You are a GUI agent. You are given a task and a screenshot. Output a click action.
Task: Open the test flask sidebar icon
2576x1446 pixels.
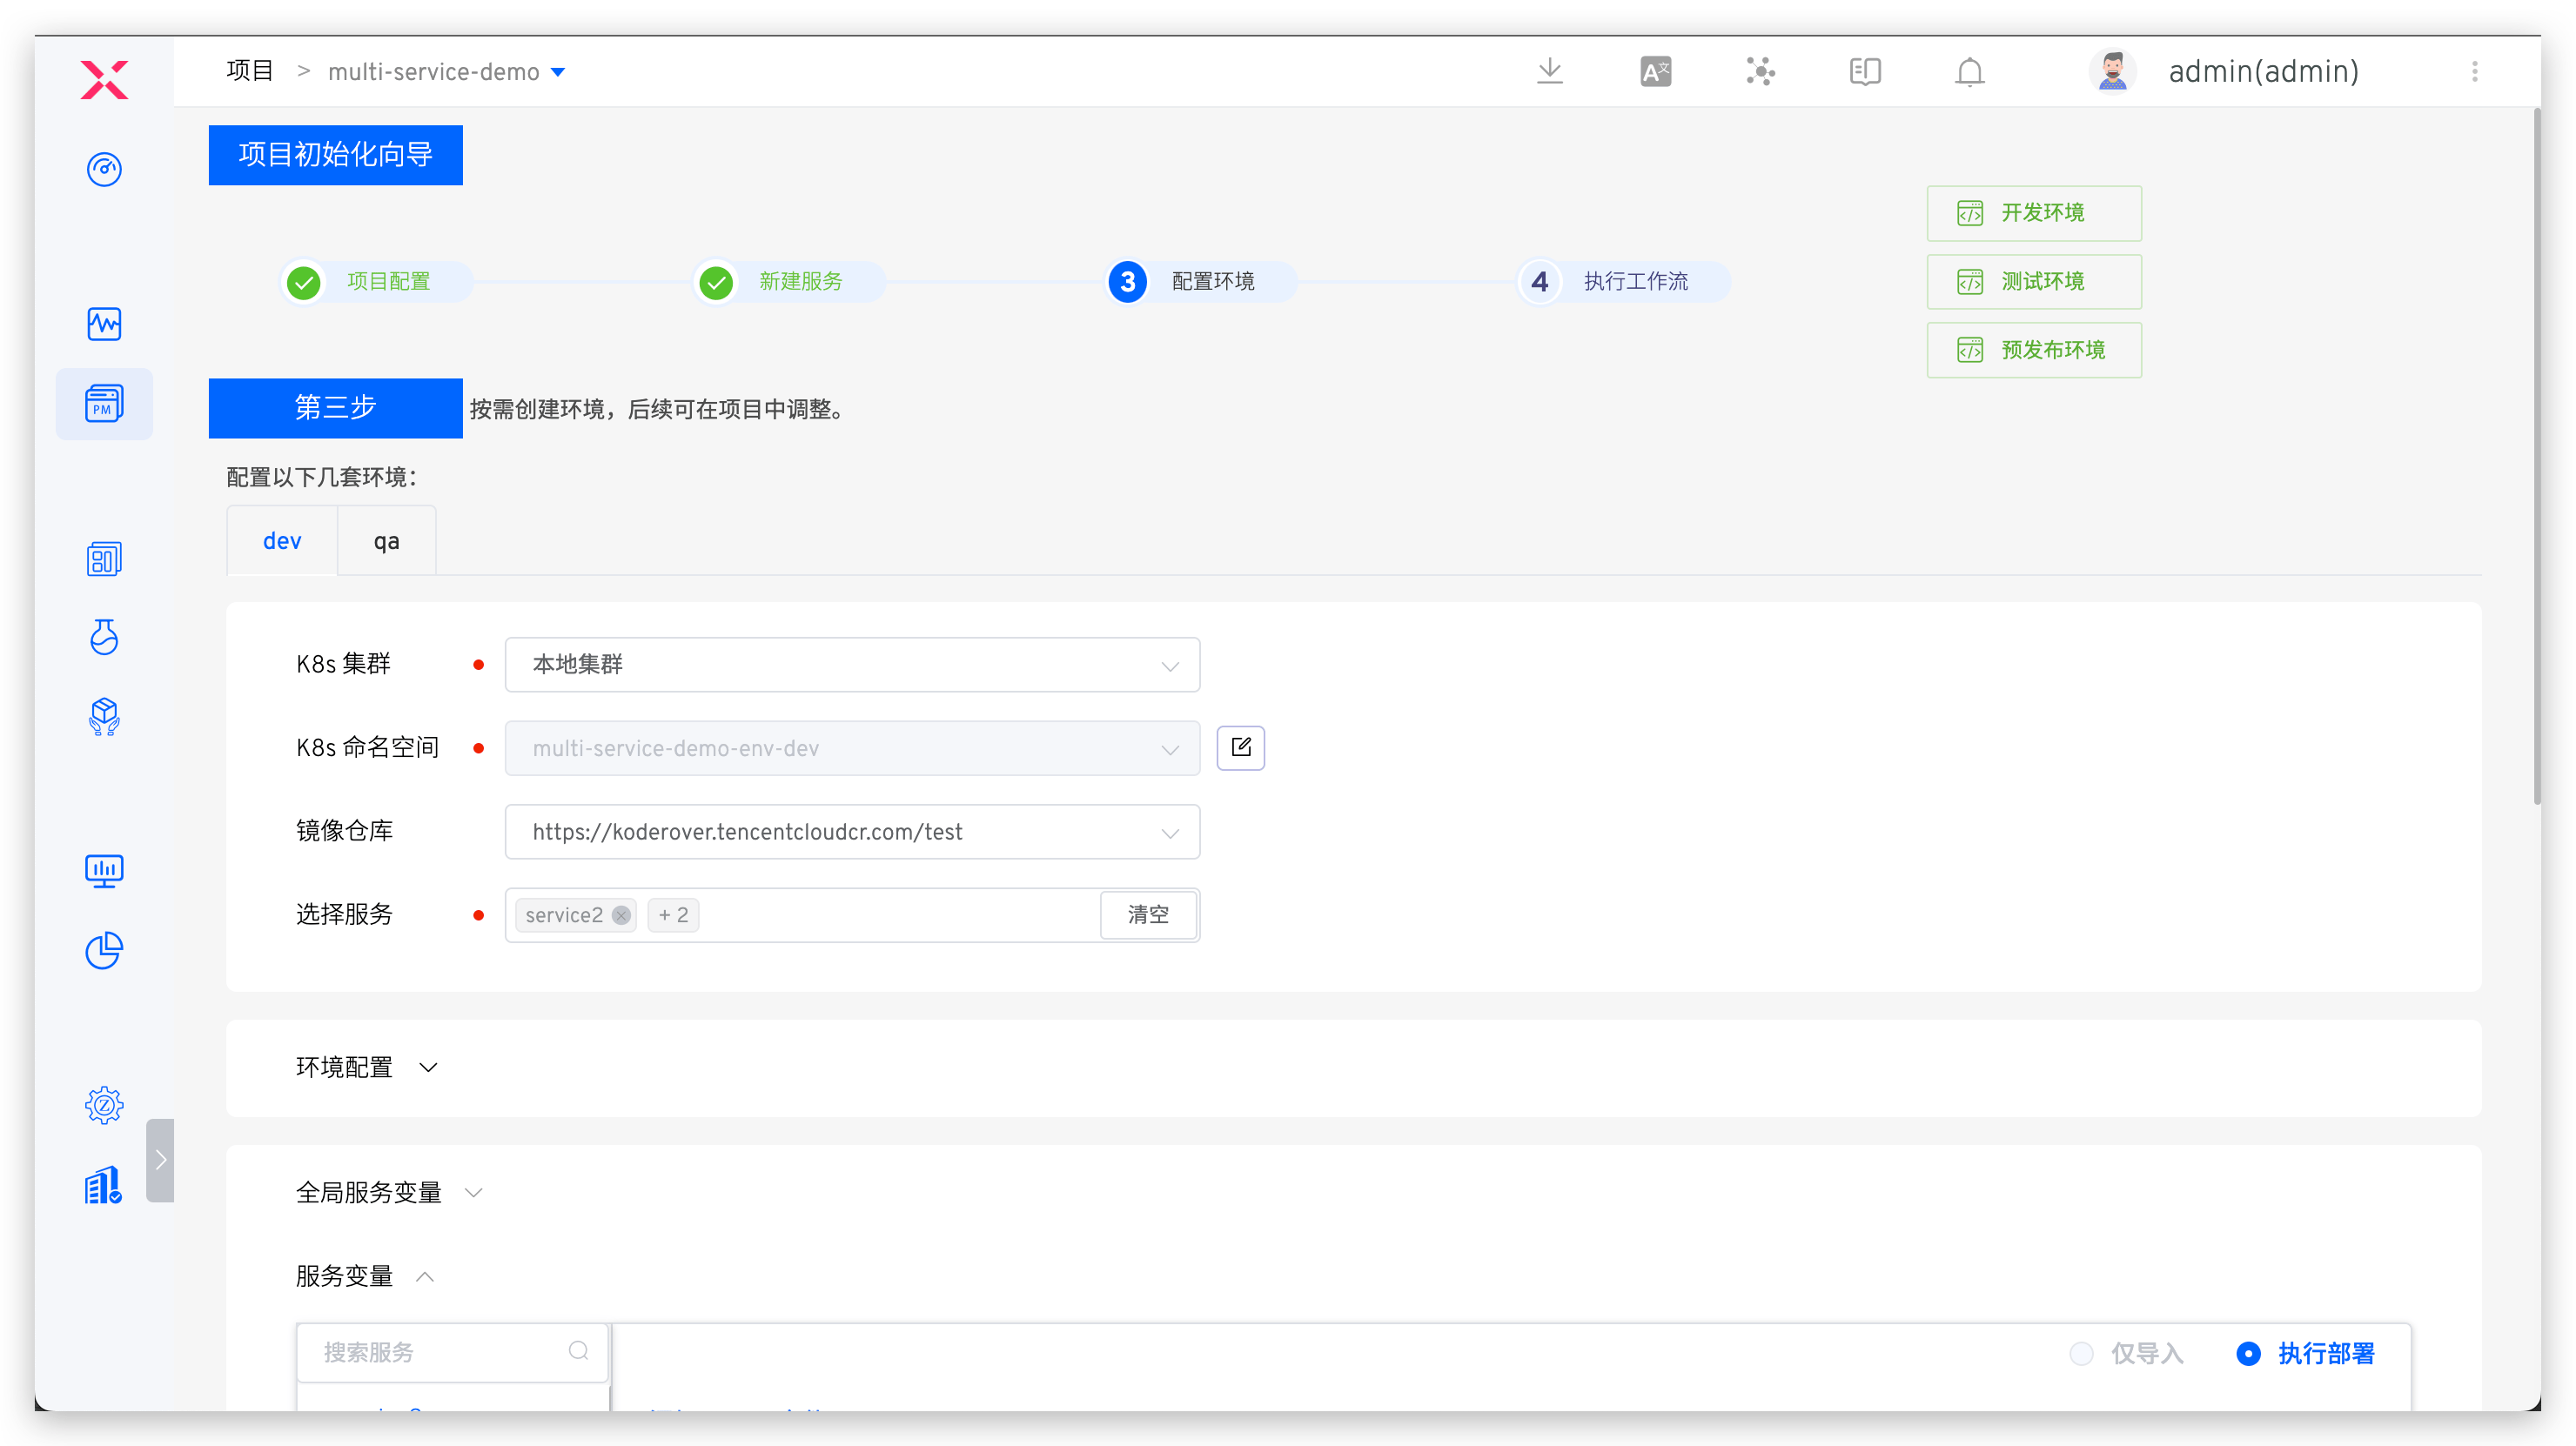click(104, 637)
